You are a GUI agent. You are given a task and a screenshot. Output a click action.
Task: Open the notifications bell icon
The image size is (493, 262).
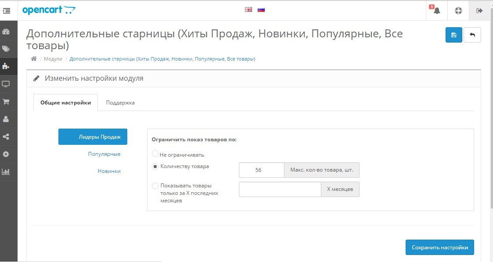(436, 11)
